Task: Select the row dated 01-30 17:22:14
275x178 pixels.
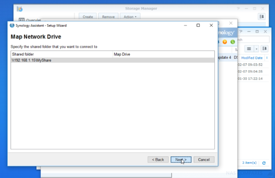Action: [x=253, y=78]
